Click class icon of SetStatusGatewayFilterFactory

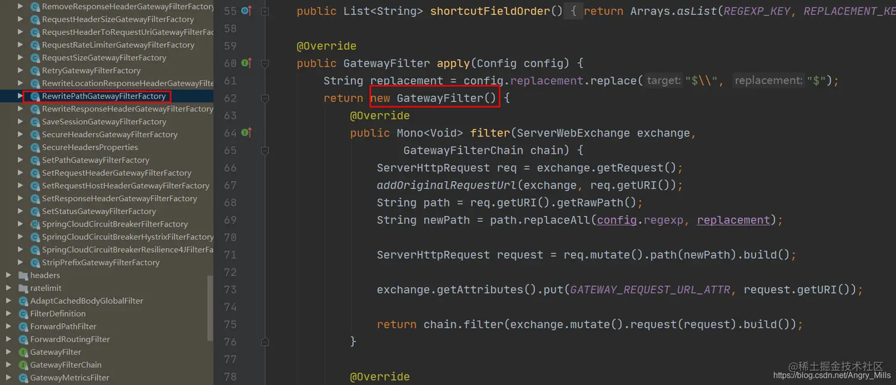click(35, 211)
